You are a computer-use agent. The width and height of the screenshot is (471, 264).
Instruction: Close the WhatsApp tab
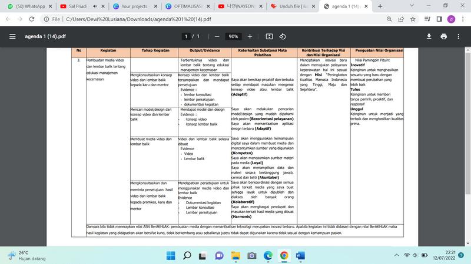50,6
